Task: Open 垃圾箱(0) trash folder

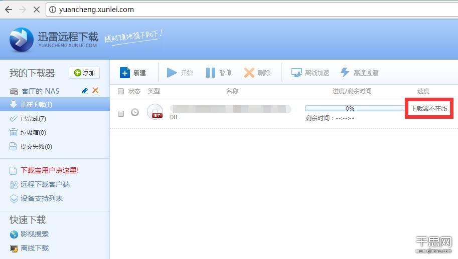Action: [33, 133]
